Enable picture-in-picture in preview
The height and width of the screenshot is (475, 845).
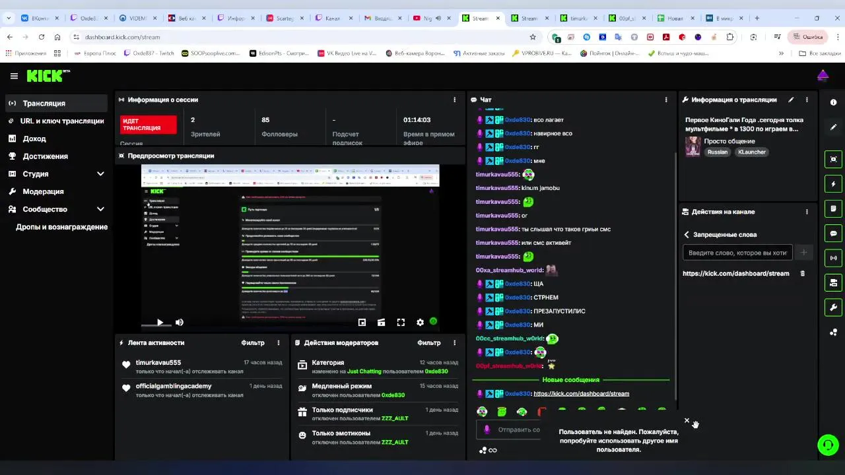pos(362,323)
